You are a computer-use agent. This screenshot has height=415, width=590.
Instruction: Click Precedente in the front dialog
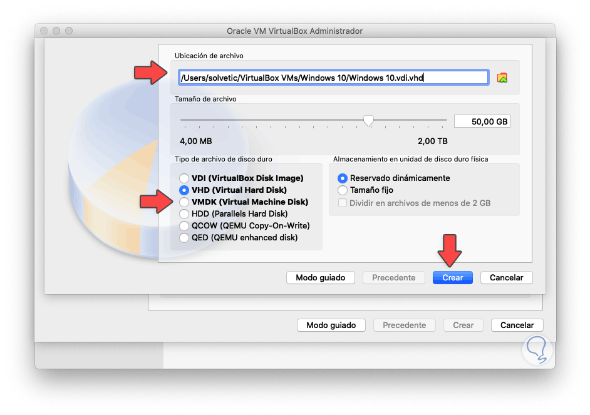tap(394, 278)
